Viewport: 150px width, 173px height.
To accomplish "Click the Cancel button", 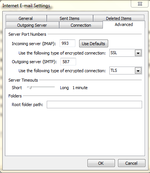I will click(x=132, y=163).
